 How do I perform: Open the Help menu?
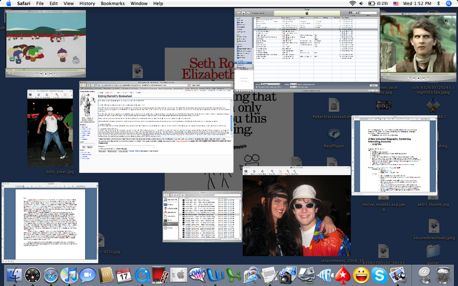[x=158, y=3]
